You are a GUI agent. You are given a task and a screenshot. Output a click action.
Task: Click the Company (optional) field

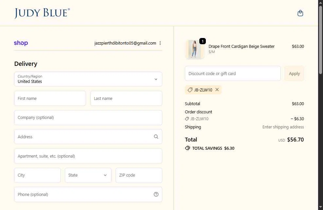[x=88, y=118]
